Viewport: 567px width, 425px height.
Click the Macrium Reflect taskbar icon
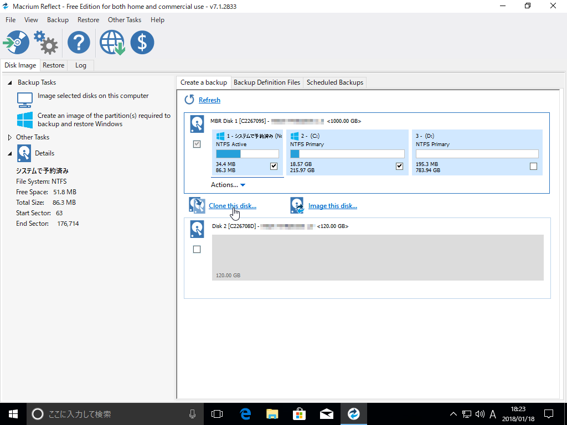[x=354, y=414]
